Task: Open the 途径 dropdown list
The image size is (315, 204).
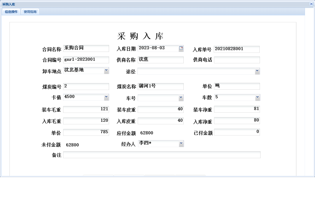Action: click(257, 71)
